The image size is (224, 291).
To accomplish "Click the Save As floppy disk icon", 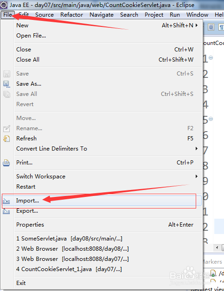I will point(6,84).
